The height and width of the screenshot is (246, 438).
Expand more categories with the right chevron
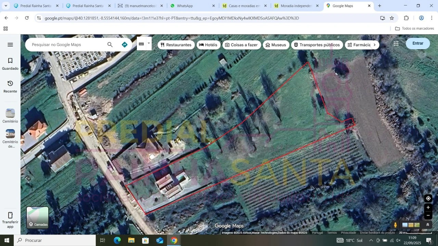(375, 44)
